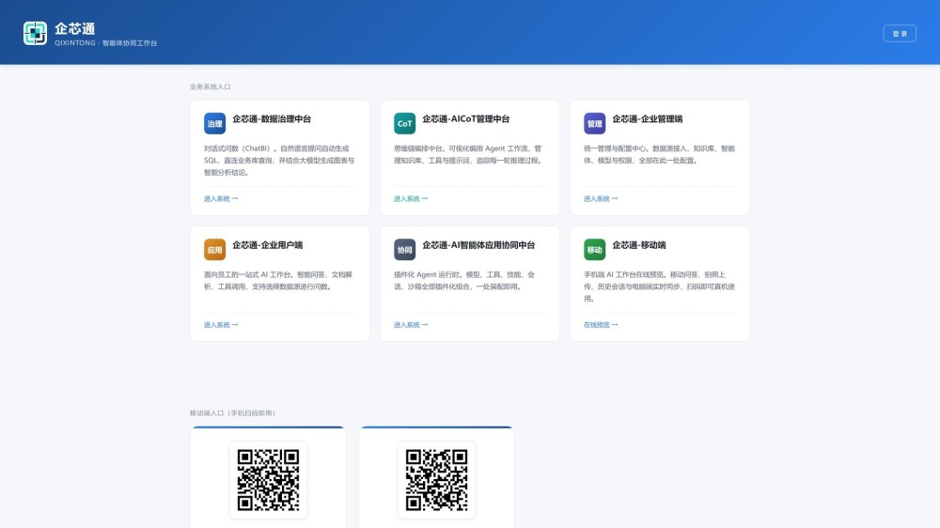Click the blue 治理 icon
The width and height of the screenshot is (940, 528).
tap(214, 123)
